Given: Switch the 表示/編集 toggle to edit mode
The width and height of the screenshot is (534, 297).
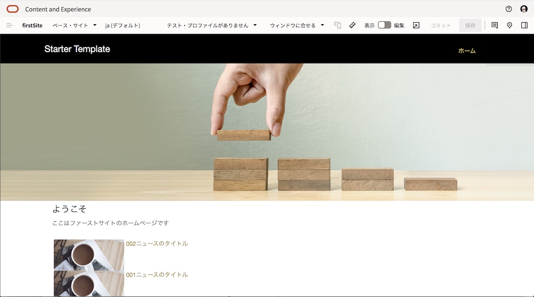Looking at the screenshot, I should [x=384, y=25].
